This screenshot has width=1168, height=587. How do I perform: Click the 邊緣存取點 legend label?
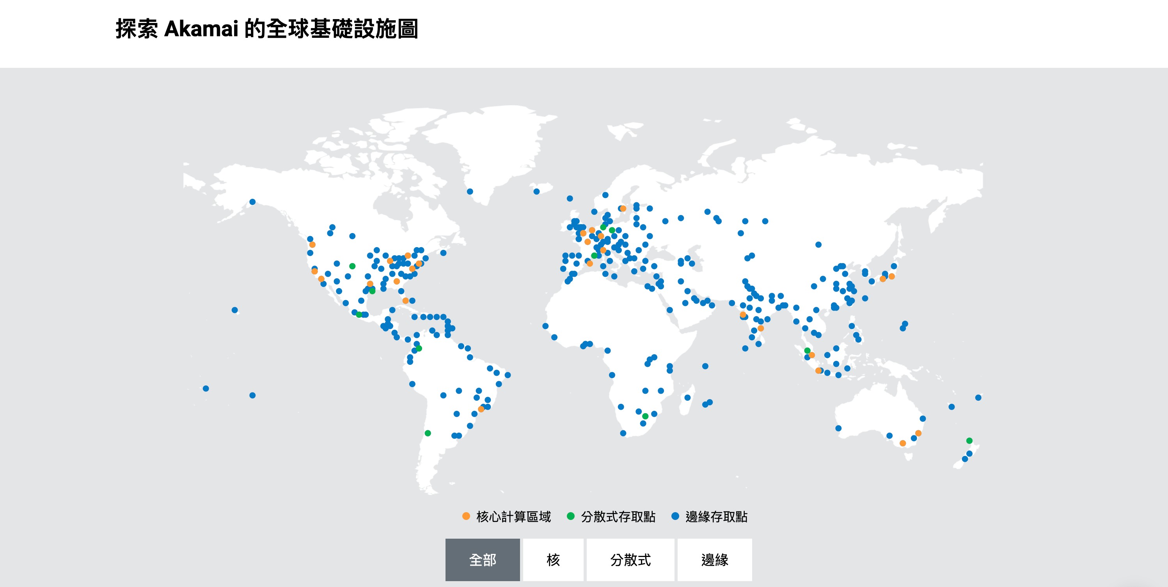pyautogui.click(x=716, y=517)
